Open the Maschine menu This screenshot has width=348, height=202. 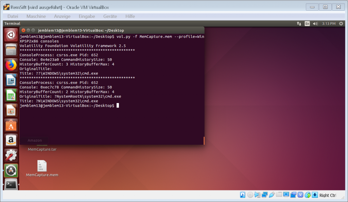pos(36,16)
